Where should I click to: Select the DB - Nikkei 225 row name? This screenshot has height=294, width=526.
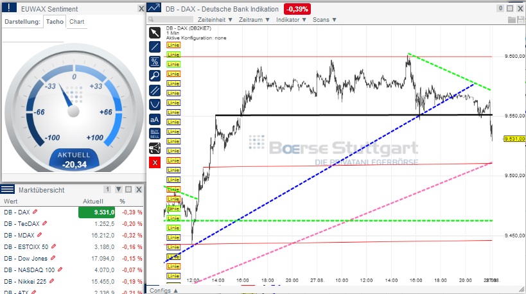click(25, 281)
